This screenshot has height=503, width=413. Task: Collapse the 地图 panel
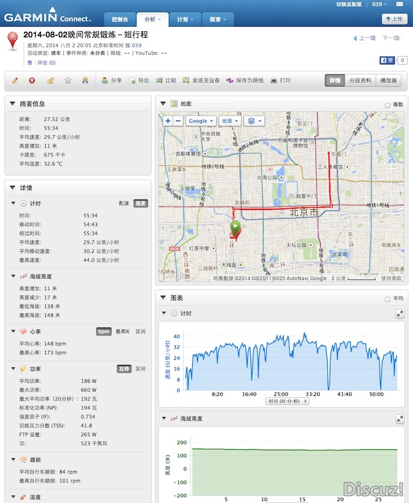pyautogui.click(x=163, y=104)
